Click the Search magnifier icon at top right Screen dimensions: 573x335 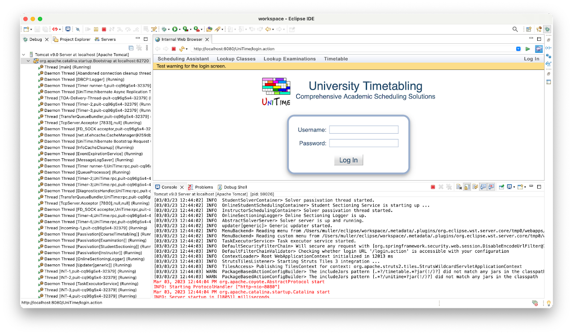pos(515,30)
